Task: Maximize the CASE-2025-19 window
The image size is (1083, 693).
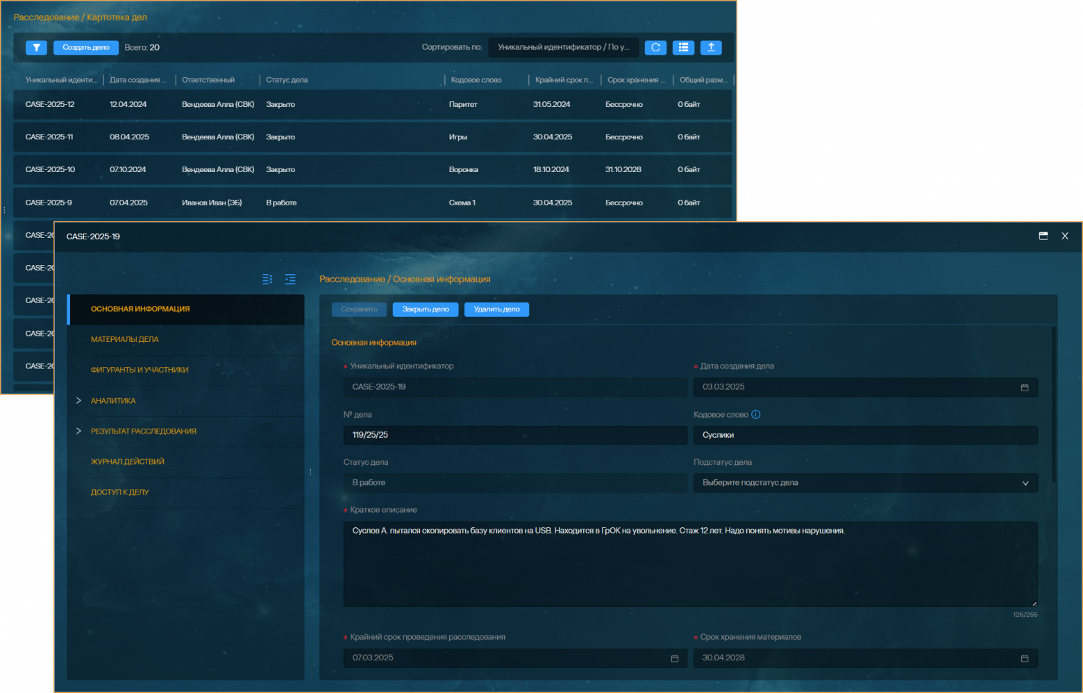Action: tap(1043, 237)
